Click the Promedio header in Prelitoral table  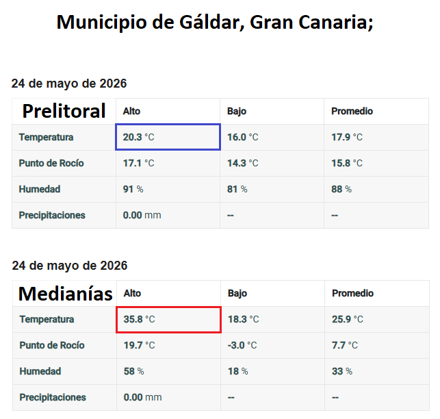[352, 111]
